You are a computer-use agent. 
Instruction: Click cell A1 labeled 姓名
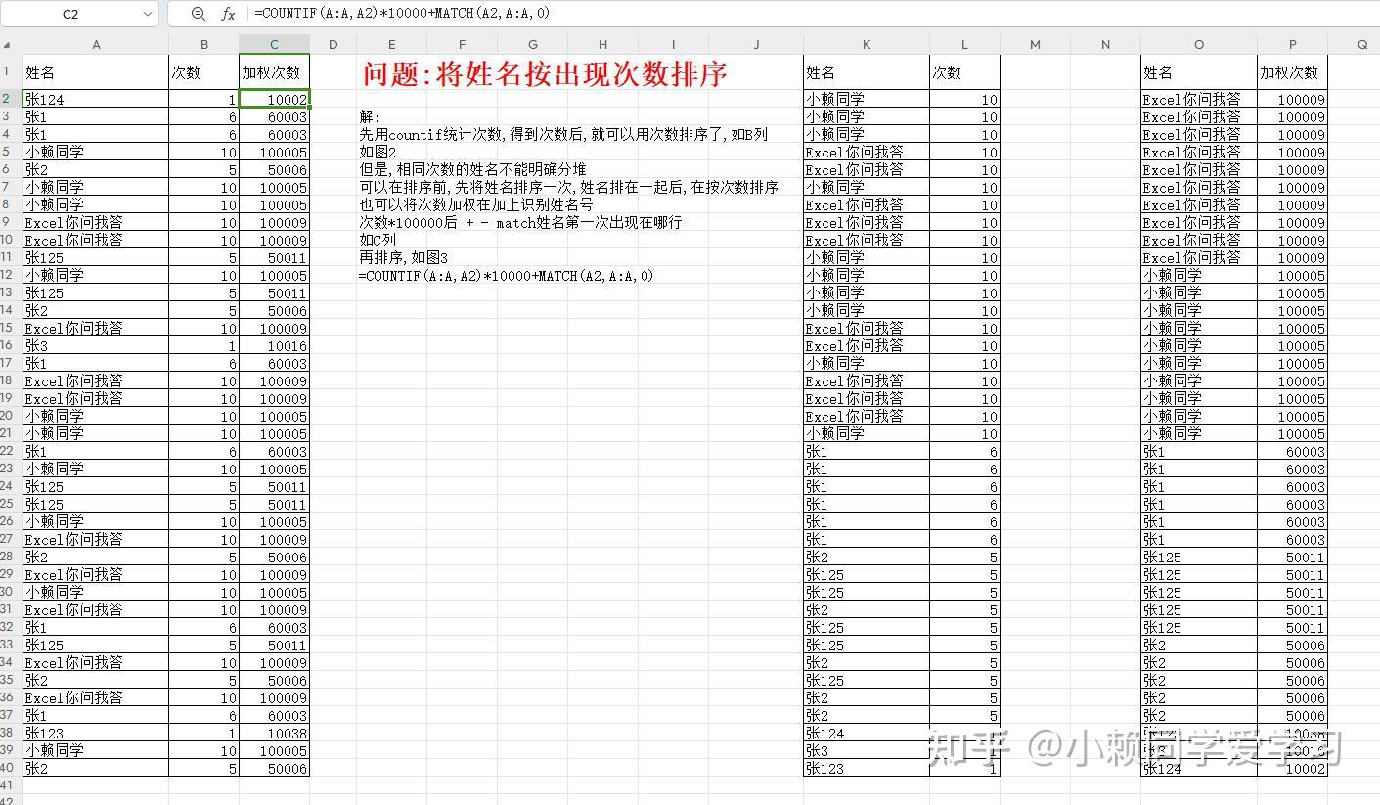[x=96, y=72]
